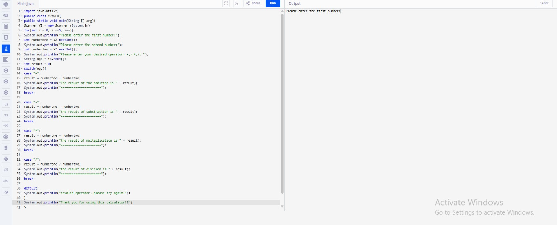Viewport: 557px width, 225px height.
Task: Click the editor scrollbar up arrow
Action: pyautogui.click(x=282, y=11)
